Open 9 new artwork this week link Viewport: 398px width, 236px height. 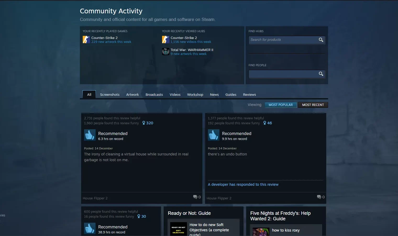pos(189,54)
